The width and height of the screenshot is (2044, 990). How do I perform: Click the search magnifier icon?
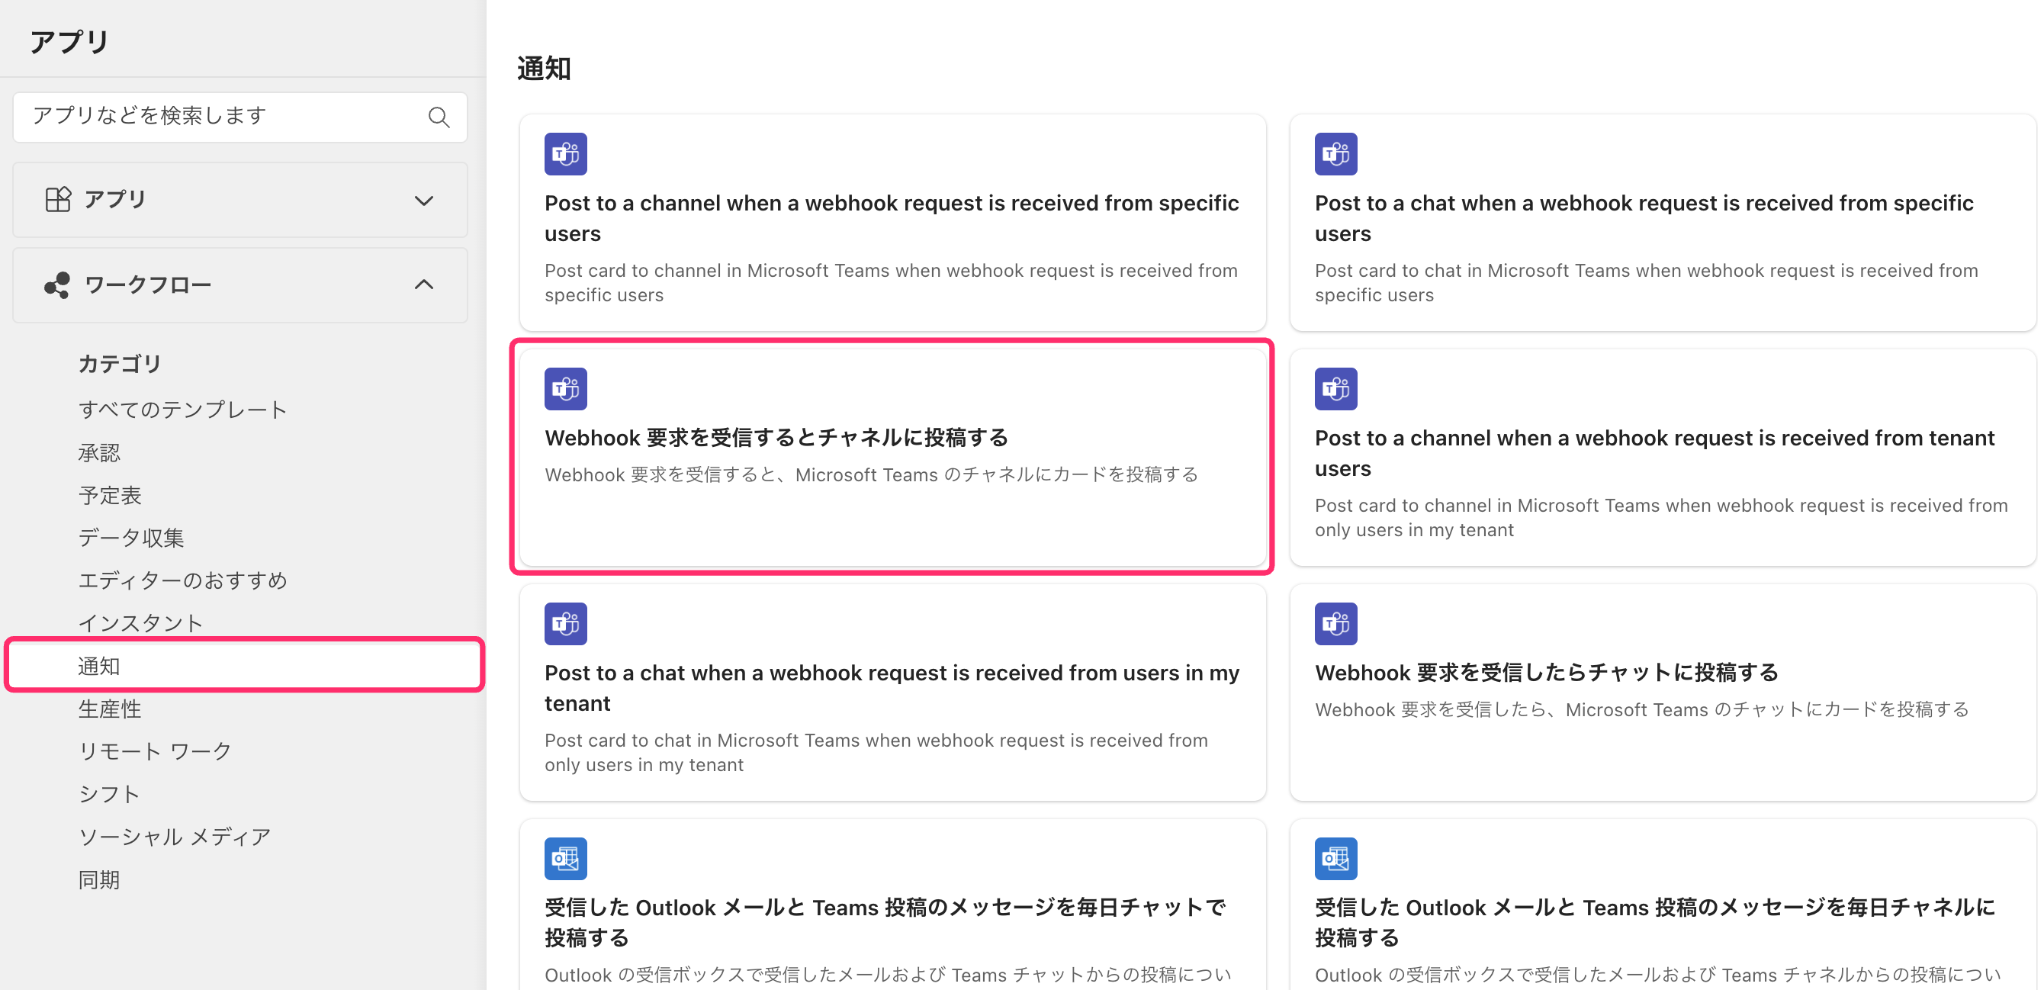click(439, 117)
